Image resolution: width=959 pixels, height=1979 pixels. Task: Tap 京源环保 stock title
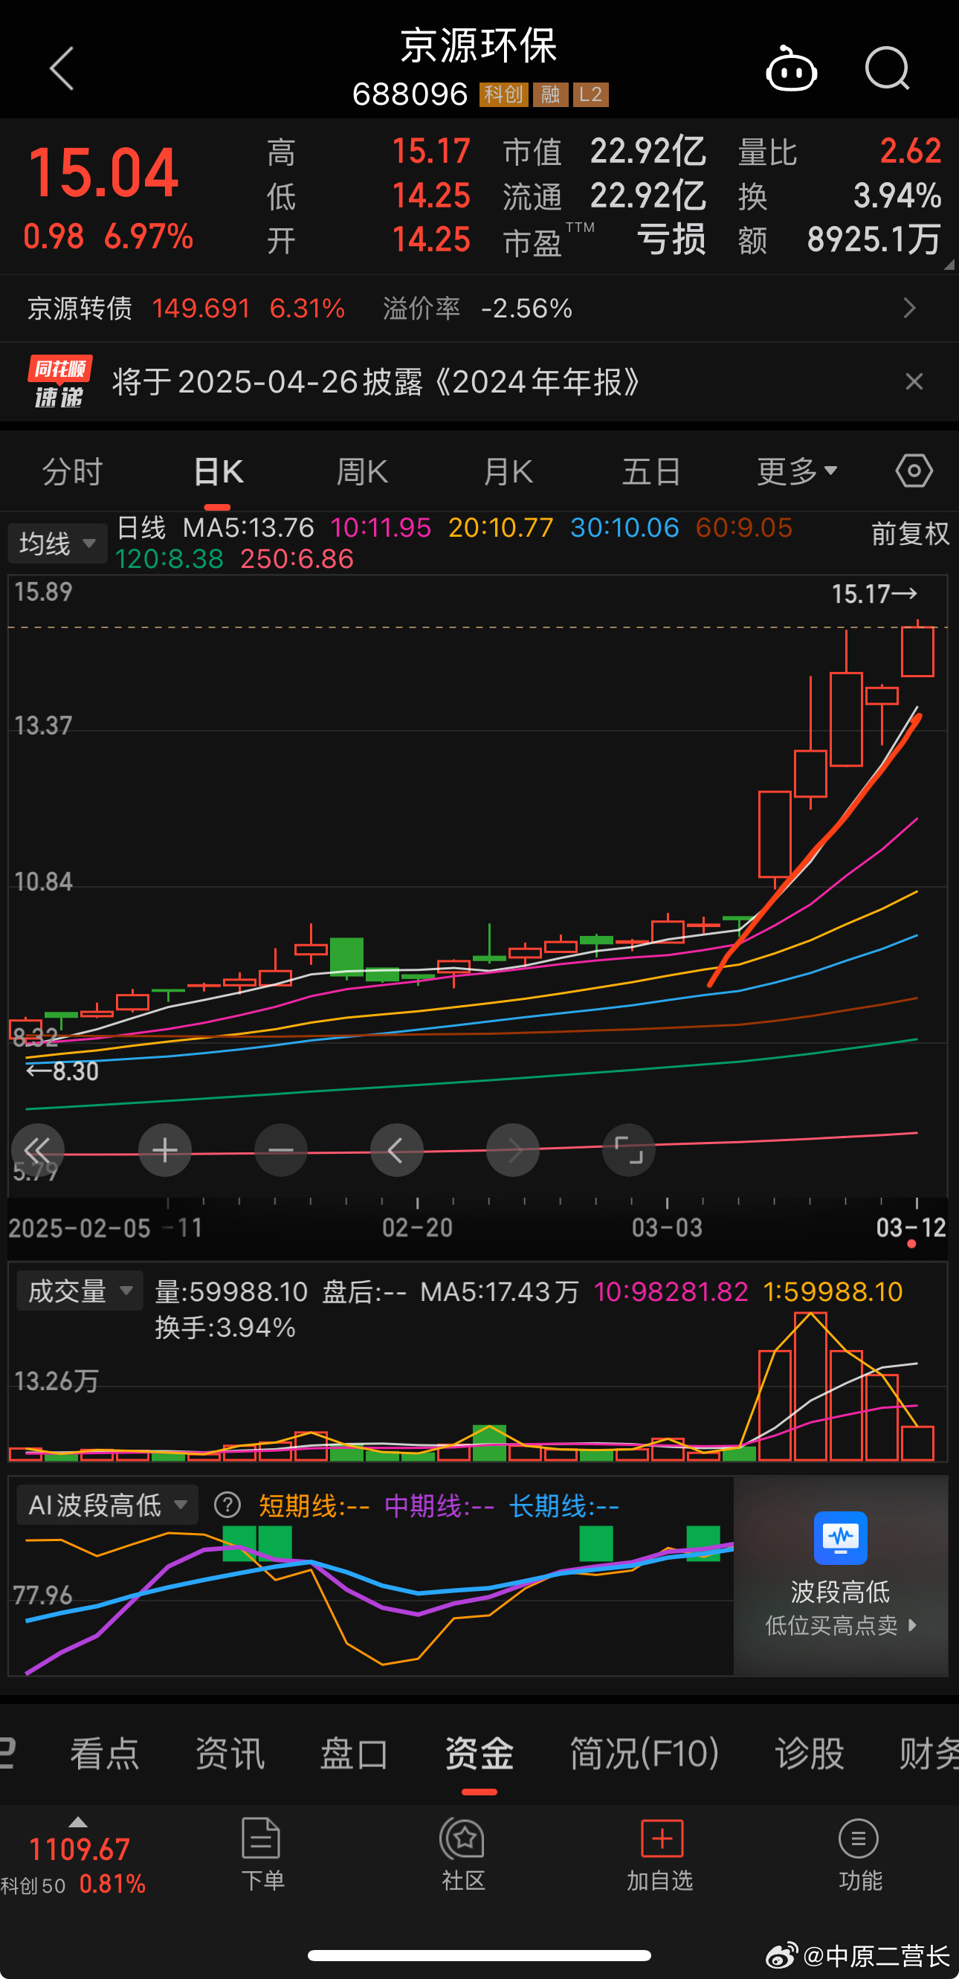tap(479, 45)
